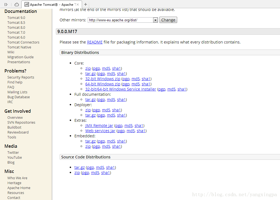The width and height of the screenshot is (280, 200).
Task: Click the Mailing Lists link
Action: coord(17,92)
